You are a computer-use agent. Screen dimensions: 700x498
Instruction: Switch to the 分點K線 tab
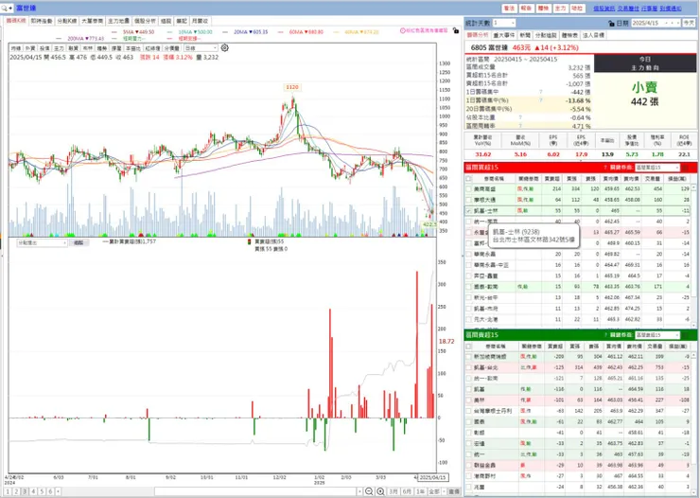coord(66,21)
